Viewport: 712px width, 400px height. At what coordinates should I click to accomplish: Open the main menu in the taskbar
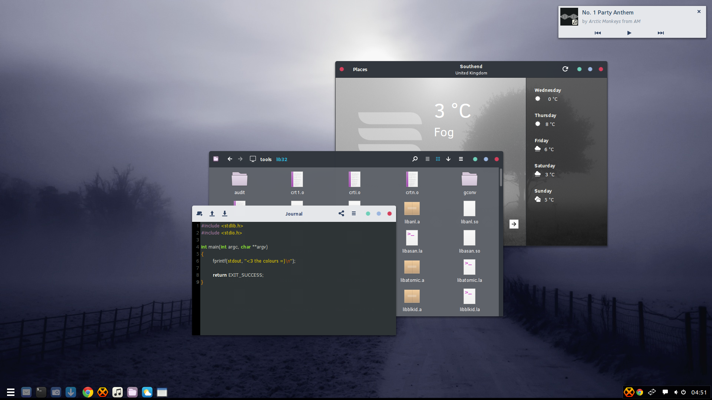pyautogui.click(x=11, y=392)
